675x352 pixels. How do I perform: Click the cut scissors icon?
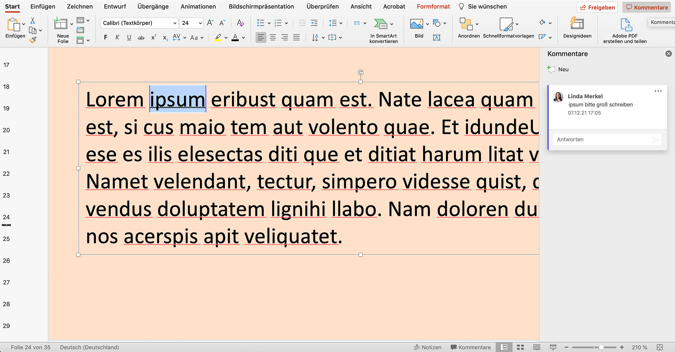[33, 21]
